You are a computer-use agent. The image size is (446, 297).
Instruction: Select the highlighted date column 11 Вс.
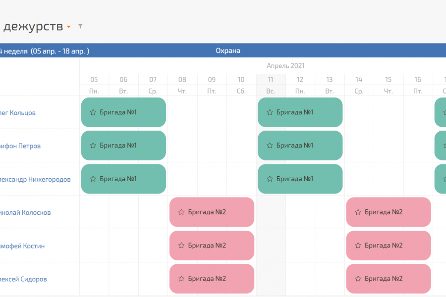click(x=271, y=85)
